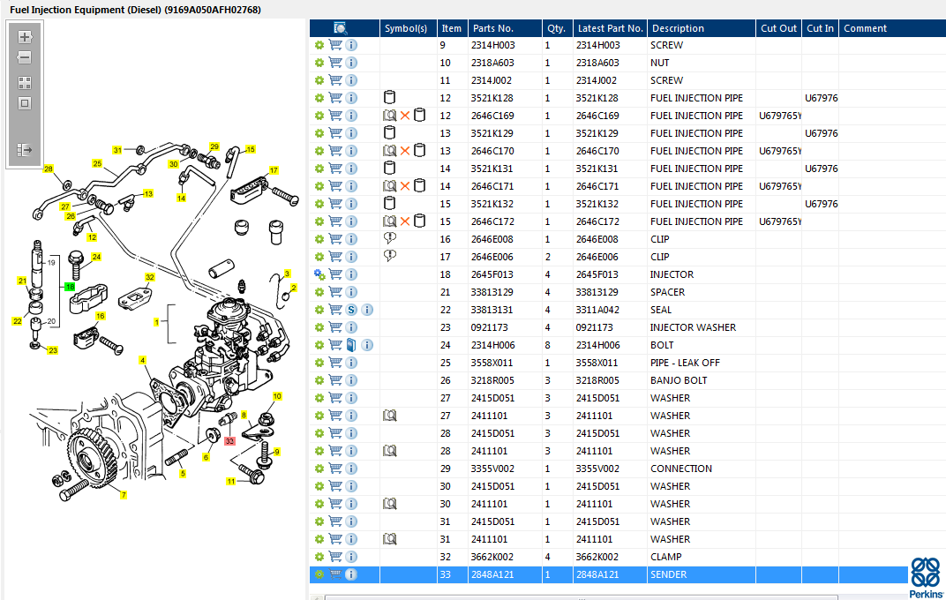The image size is (946, 600).
Task: Click part number 3355V002 in Parts No. column
Action: pyautogui.click(x=493, y=469)
